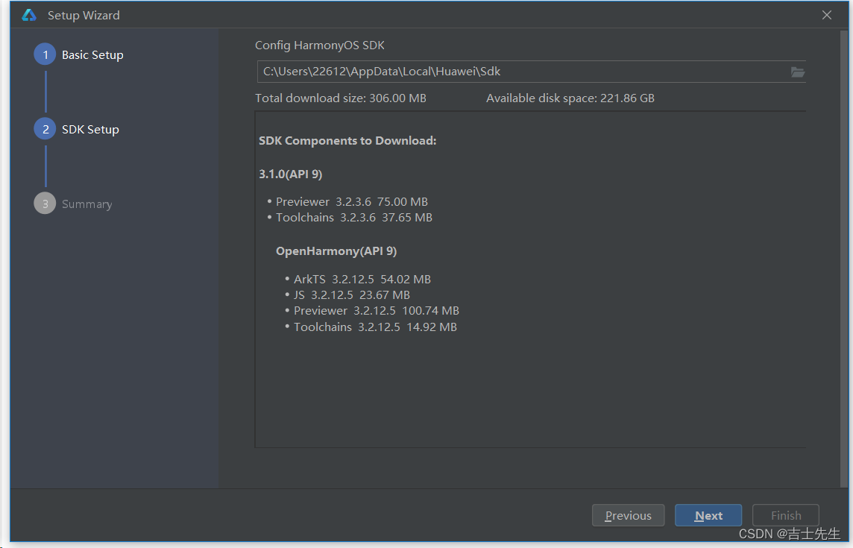Click the folder browse icon for SDK path

click(x=797, y=72)
